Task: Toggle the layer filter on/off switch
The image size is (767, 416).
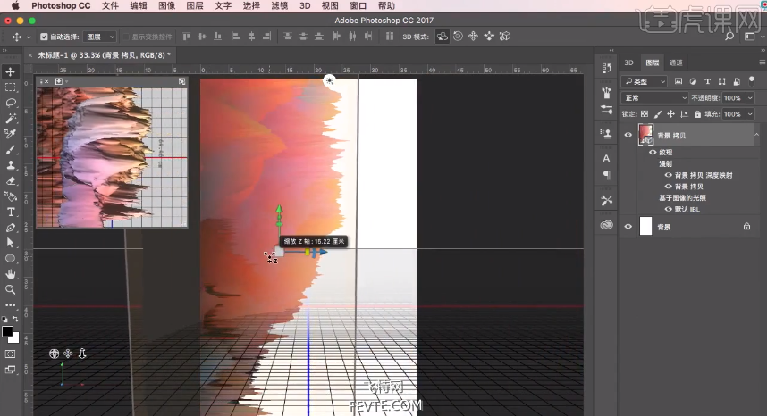Action: pos(751,80)
